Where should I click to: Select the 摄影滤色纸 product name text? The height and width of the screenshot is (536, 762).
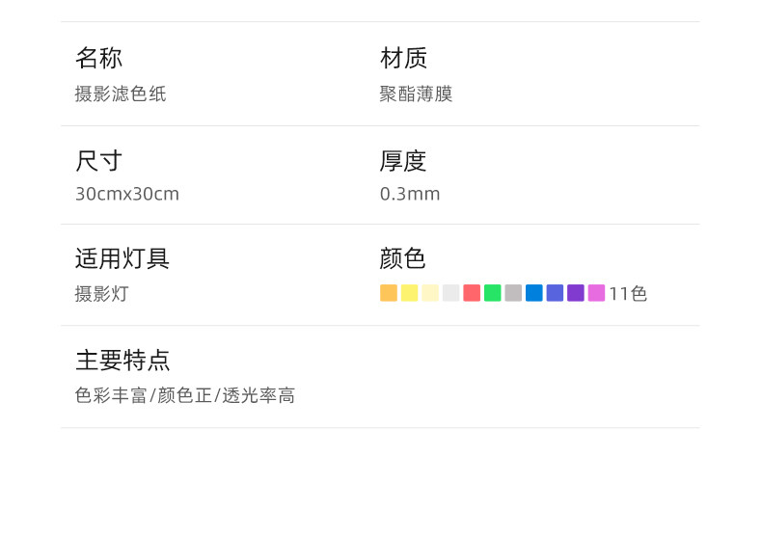[x=121, y=94]
